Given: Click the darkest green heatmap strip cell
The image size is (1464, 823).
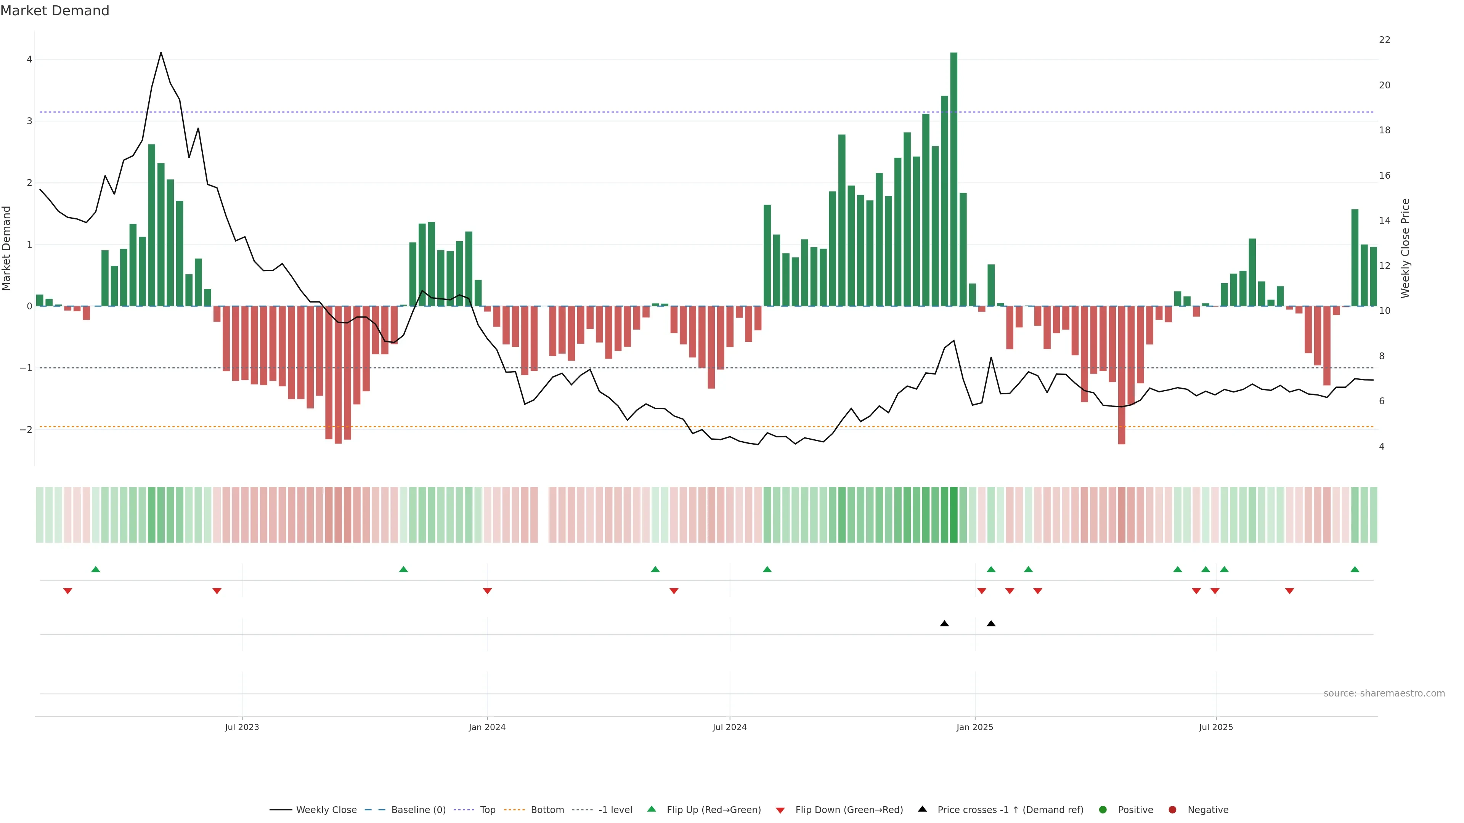Looking at the screenshot, I should point(954,515).
